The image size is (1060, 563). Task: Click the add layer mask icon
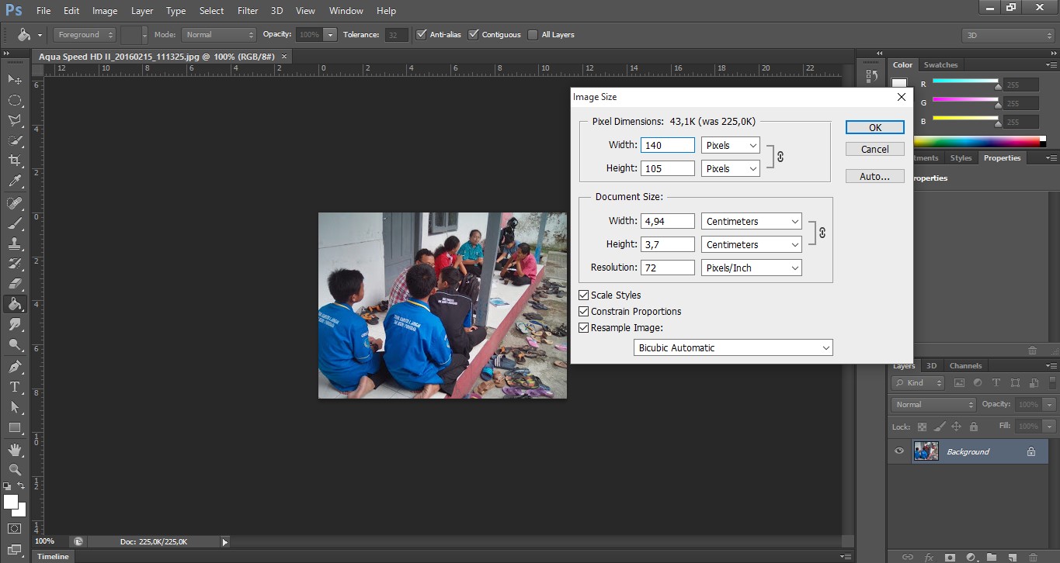click(950, 556)
